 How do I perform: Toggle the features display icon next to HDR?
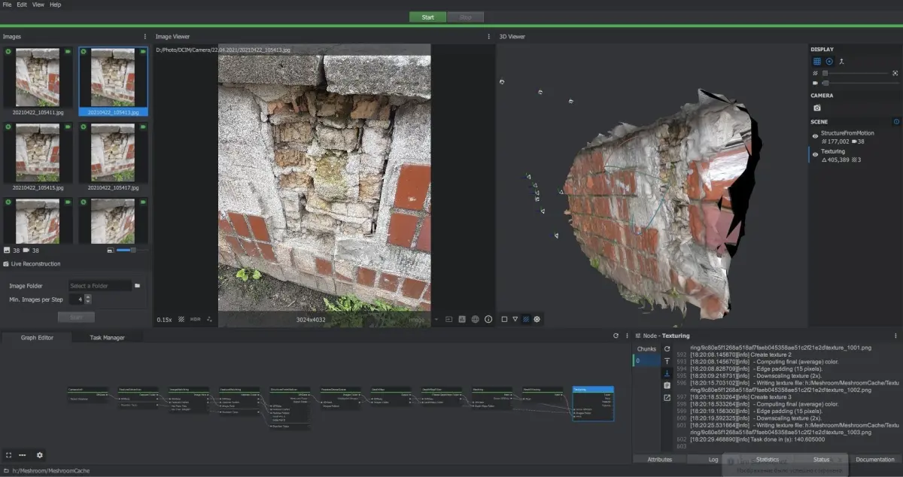[x=210, y=319]
